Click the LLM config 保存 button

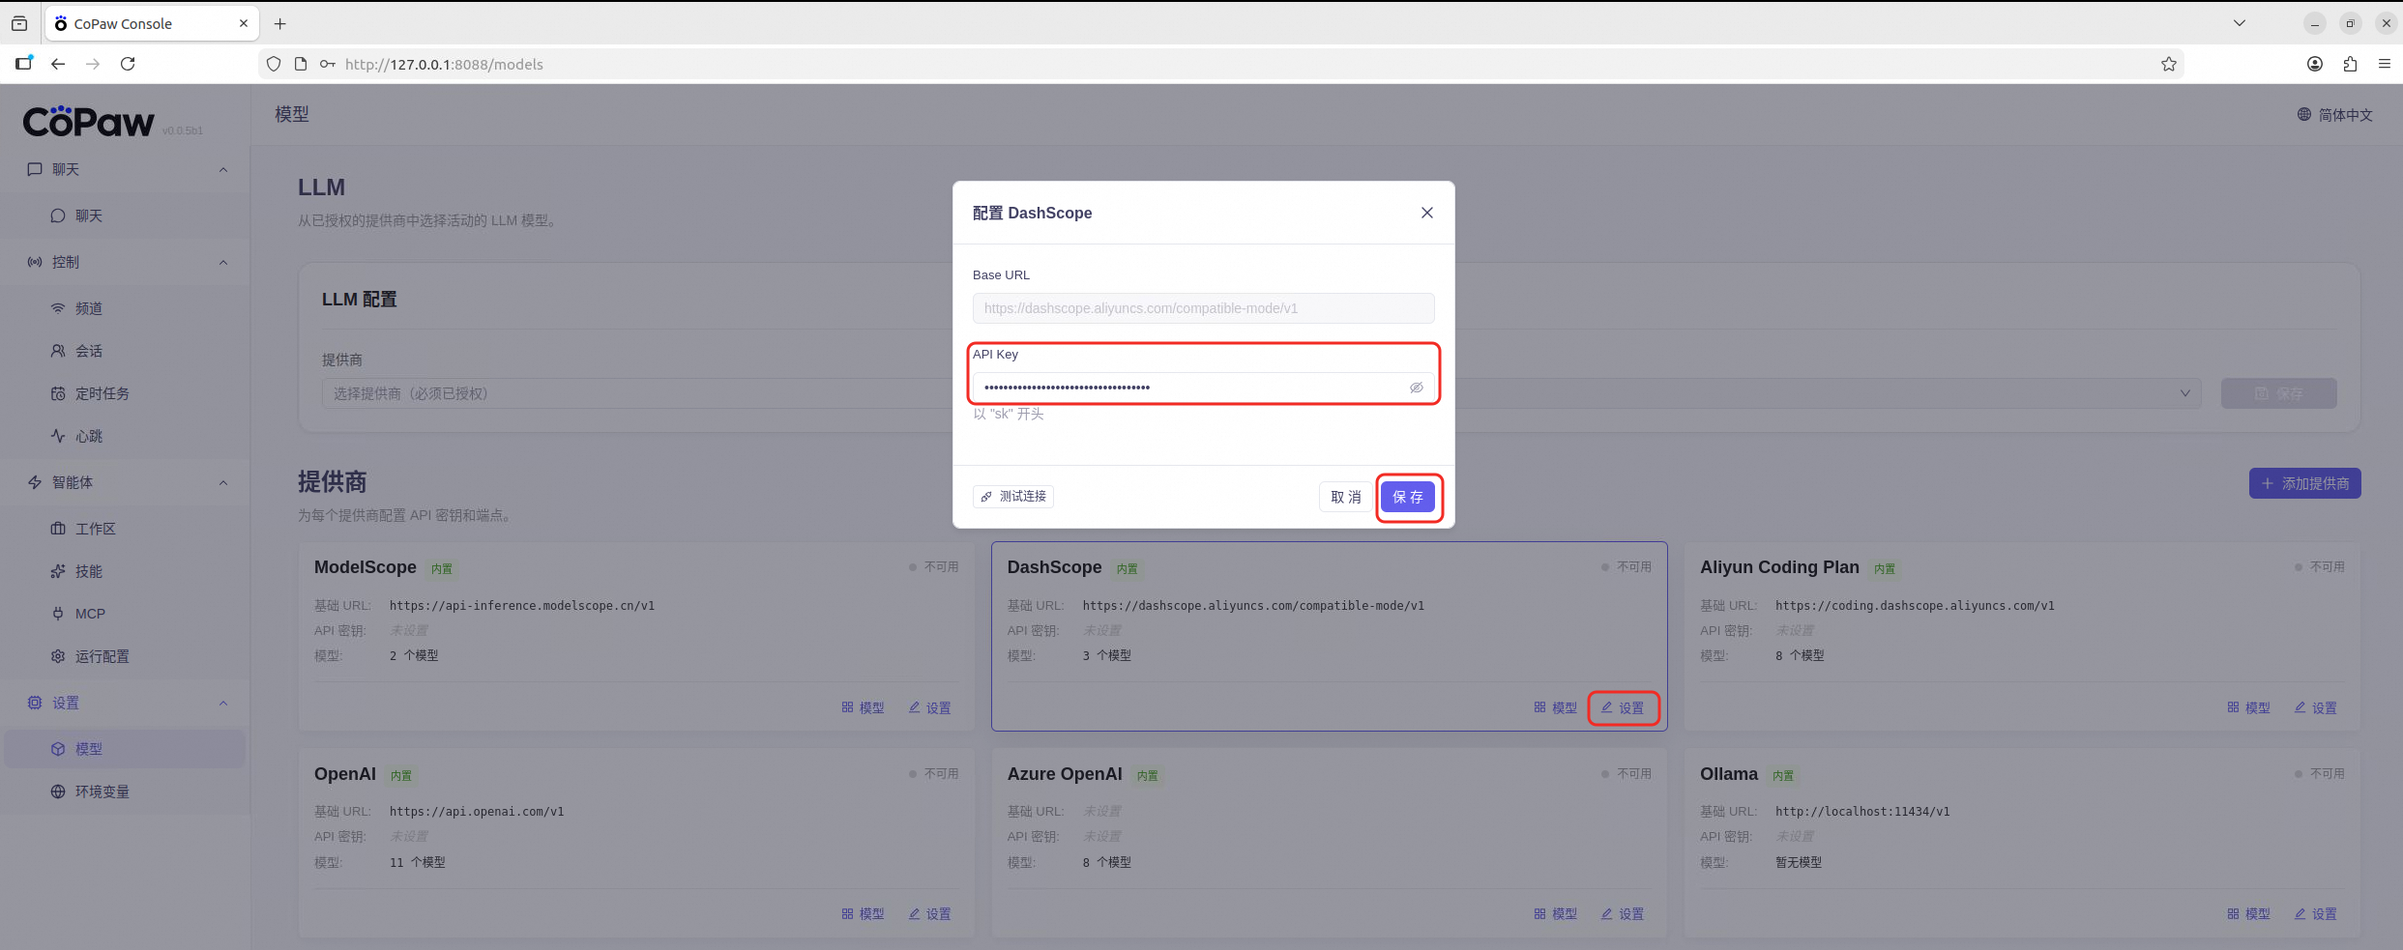tap(2278, 393)
